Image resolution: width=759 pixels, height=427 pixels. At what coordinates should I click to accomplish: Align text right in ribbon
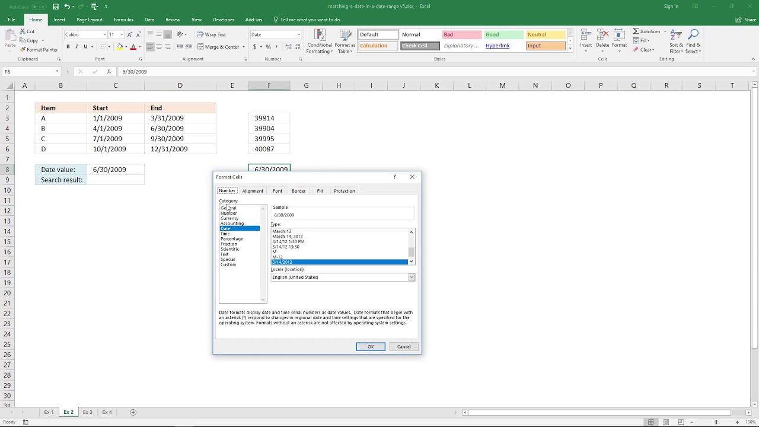167,47
